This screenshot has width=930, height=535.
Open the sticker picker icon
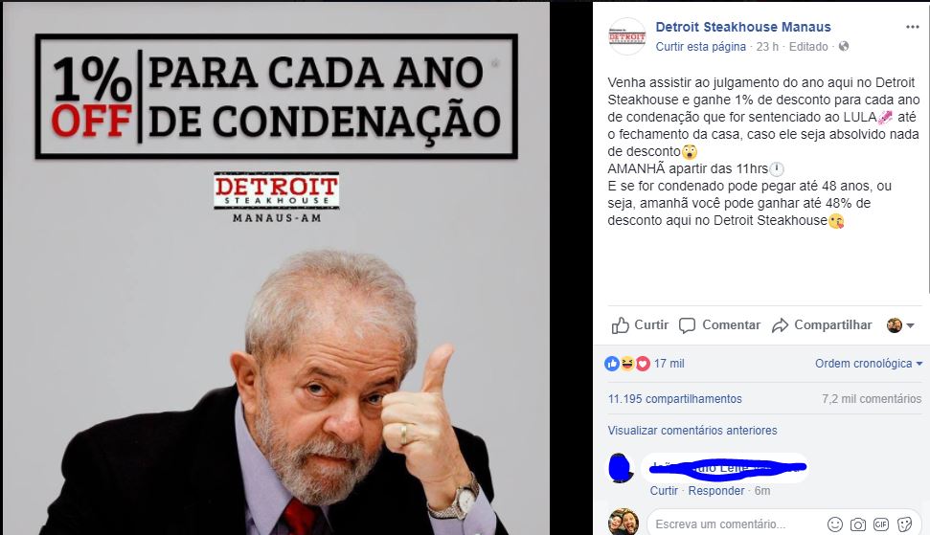click(904, 524)
